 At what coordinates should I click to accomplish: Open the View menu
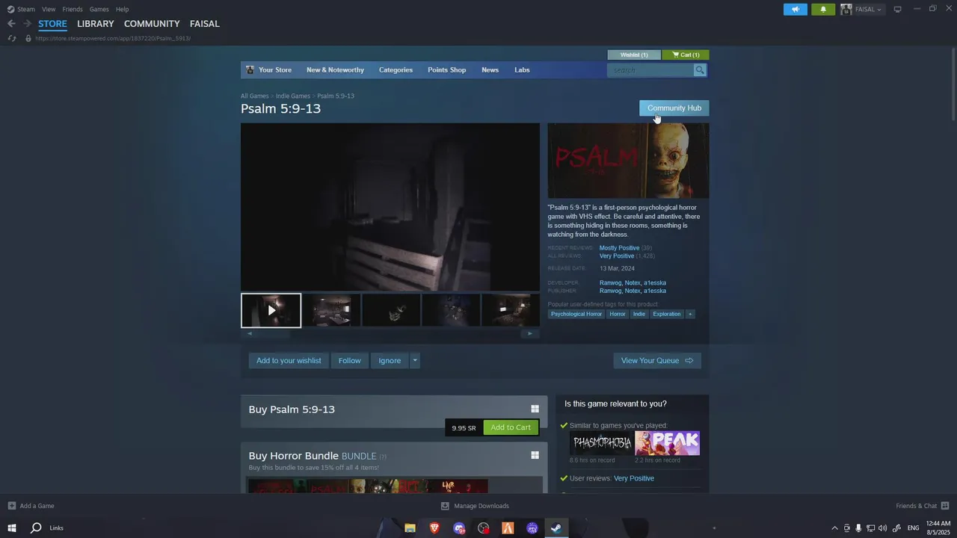(49, 9)
